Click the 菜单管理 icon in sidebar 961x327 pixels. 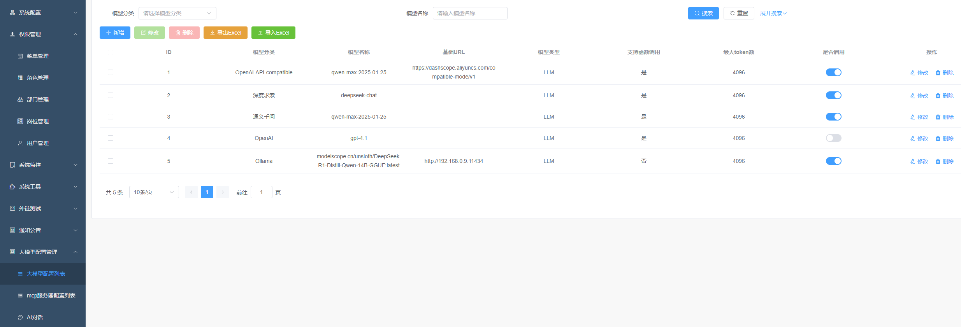(x=20, y=56)
